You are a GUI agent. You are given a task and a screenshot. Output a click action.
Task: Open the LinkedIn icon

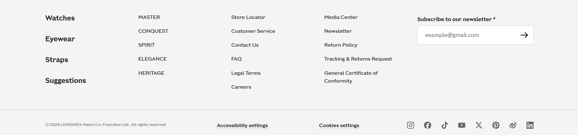click(530, 125)
